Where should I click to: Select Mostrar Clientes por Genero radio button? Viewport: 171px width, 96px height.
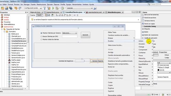pyautogui.click(x=41, y=33)
